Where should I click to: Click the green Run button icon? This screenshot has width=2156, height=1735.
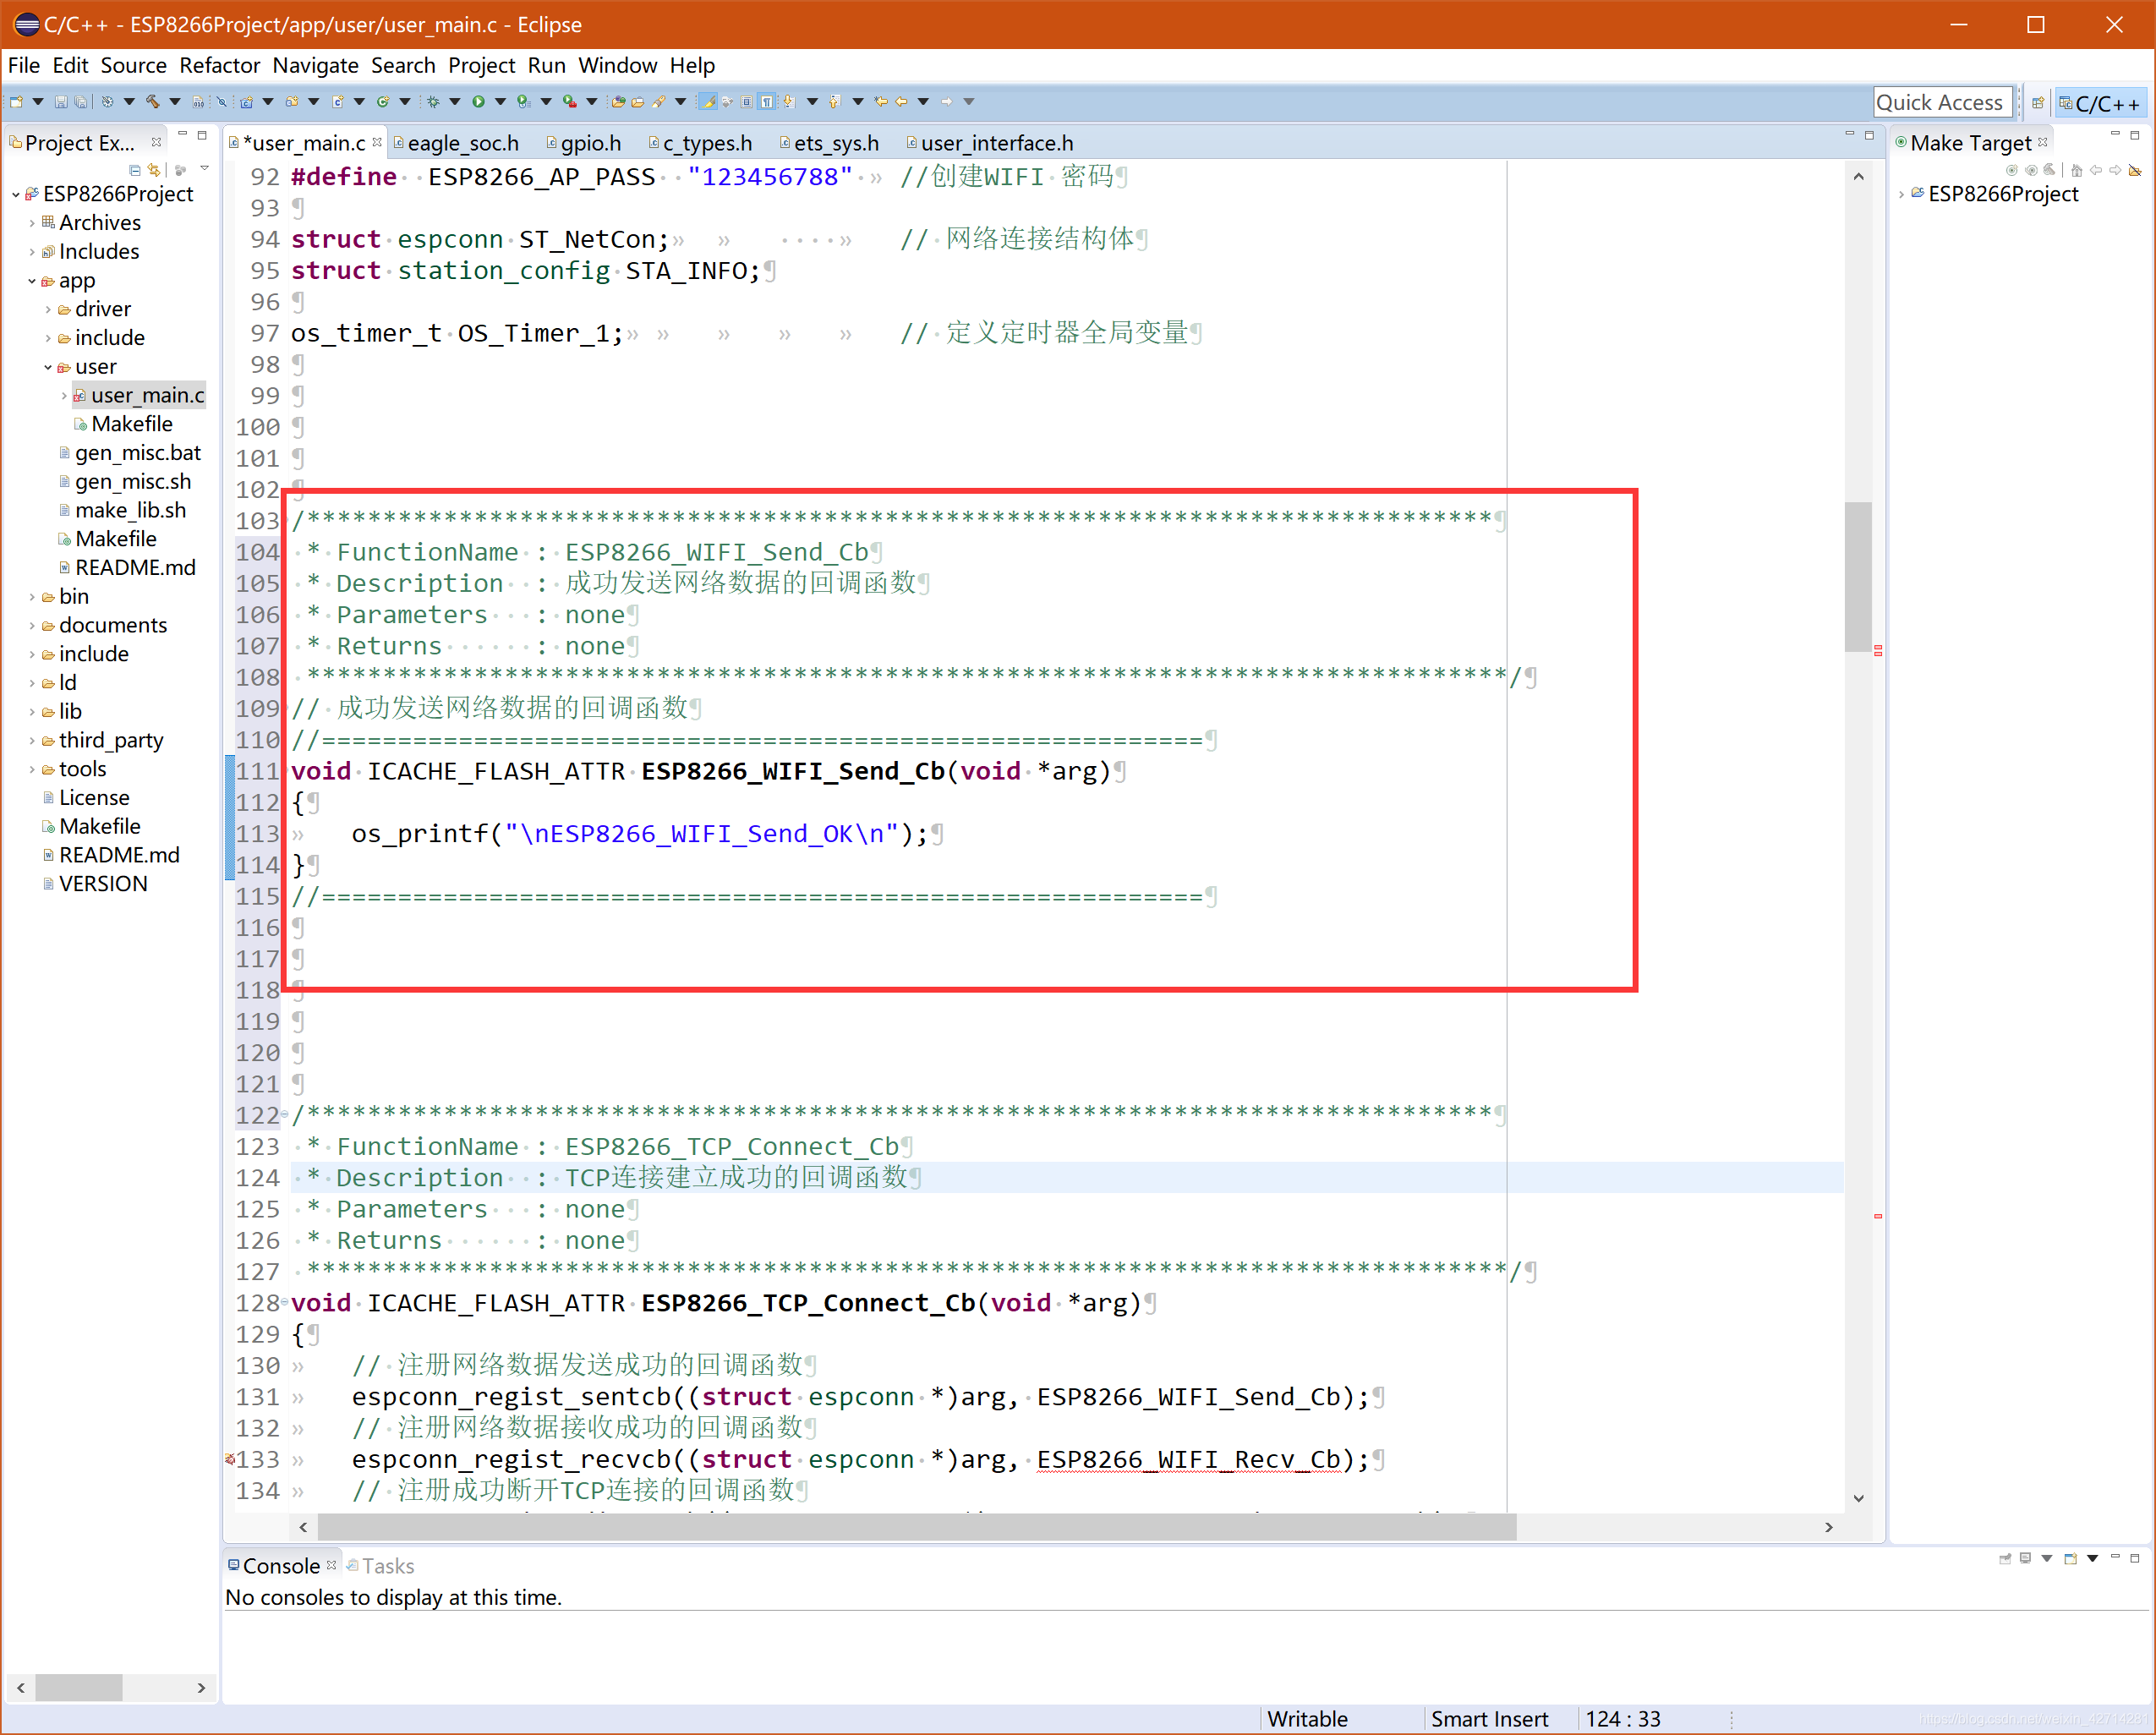[478, 102]
